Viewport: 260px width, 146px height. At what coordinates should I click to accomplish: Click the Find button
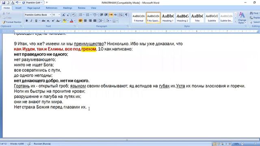tap(254, 13)
